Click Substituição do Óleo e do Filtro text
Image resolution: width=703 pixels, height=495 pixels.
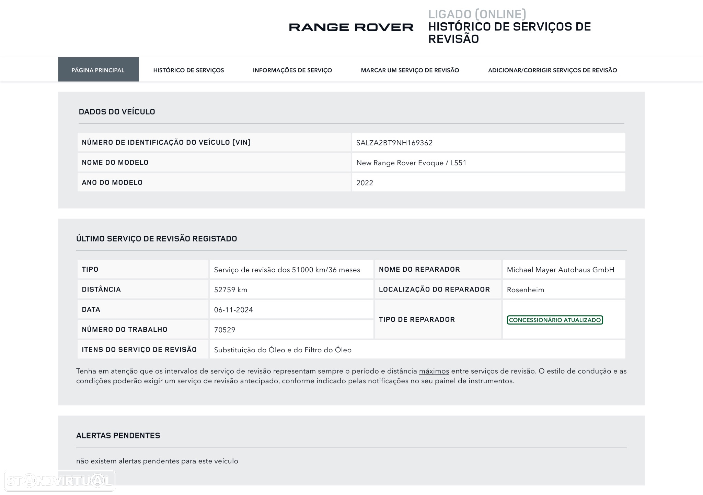[x=283, y=350]
